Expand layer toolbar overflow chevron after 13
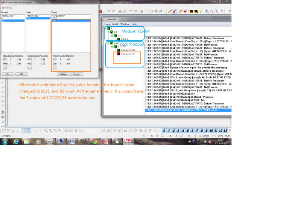301x200 pixels. click(x=230, y=131)
